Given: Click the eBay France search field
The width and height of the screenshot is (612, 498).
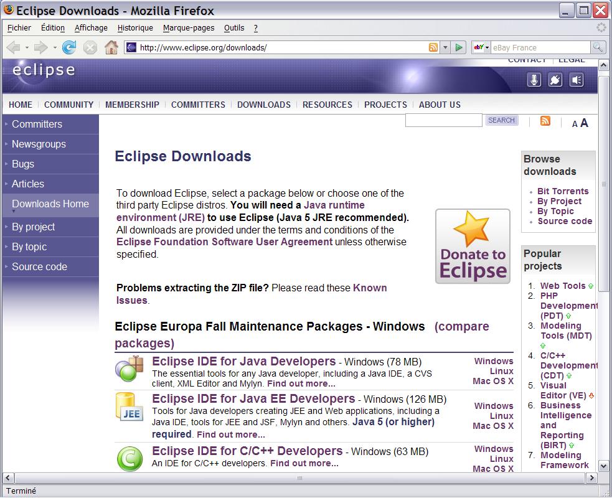Looking at the screenshot, I should point(540,47).
